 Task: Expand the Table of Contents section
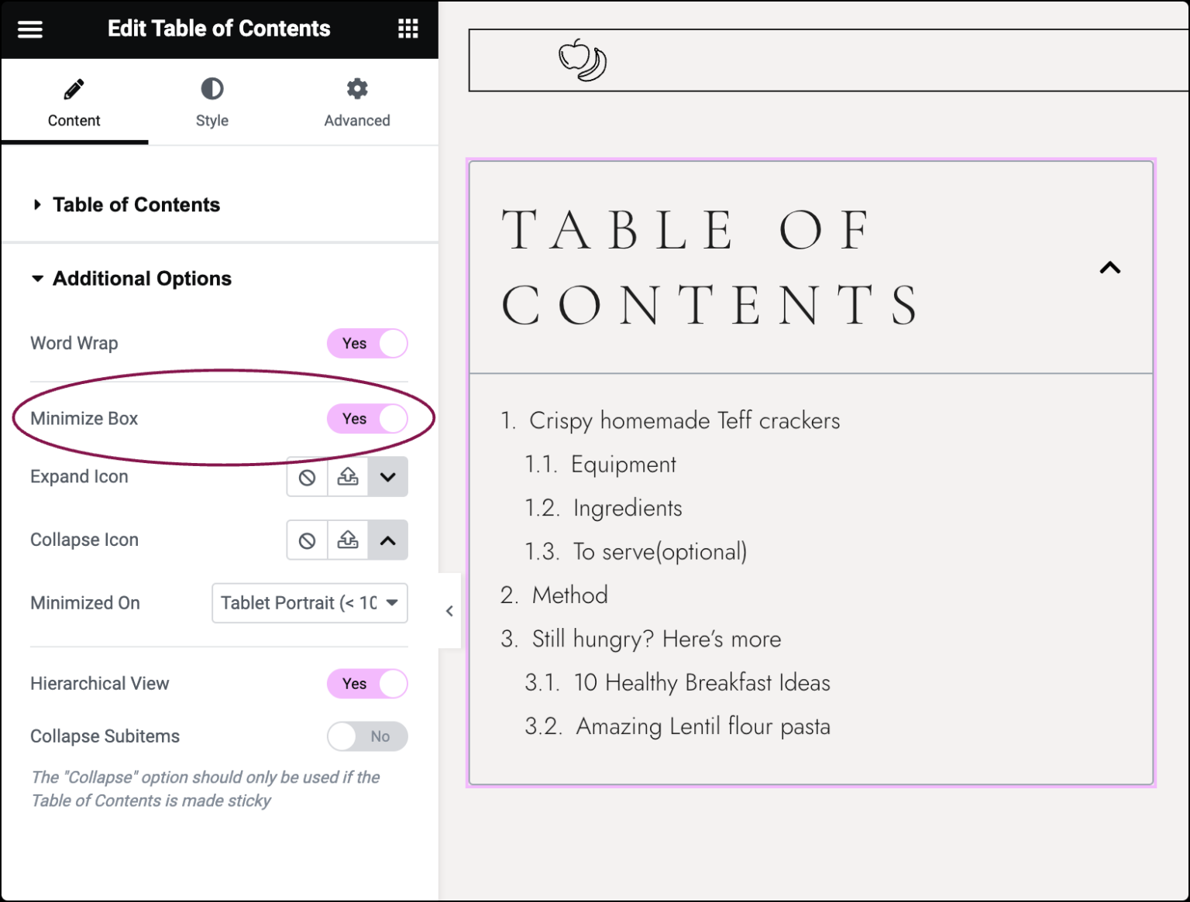click(136, 204)
